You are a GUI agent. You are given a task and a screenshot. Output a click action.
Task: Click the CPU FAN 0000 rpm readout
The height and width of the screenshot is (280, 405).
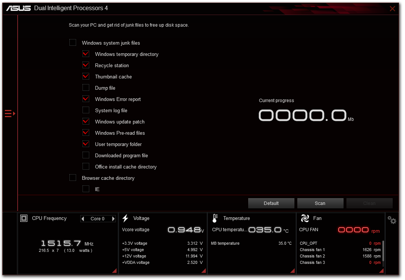click(x=359, y=230)
